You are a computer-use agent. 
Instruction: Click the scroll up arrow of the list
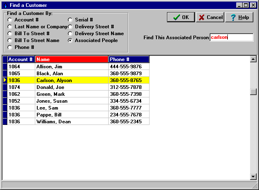pyautogui.click(x=253, y=59)
